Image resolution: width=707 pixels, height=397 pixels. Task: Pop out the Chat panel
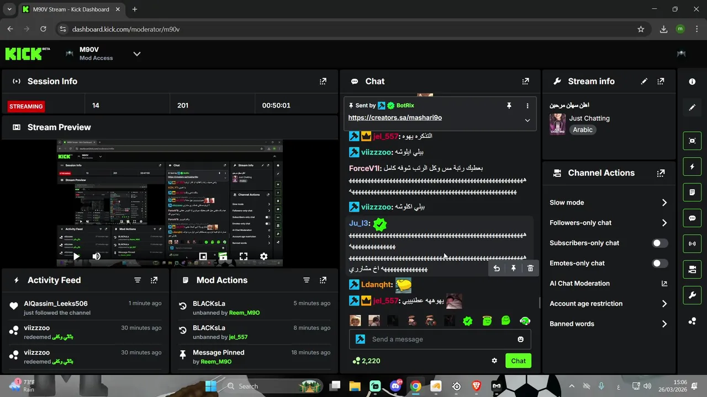[525, 81]
